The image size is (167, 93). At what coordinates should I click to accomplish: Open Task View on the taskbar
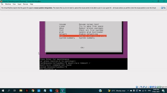[15, 91]
